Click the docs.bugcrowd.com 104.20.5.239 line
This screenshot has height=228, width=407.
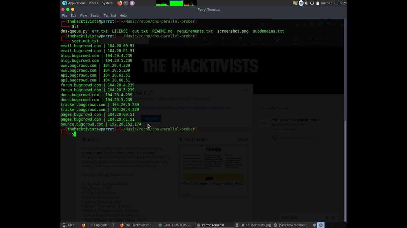pyautogui.click(x=96, y=100)
